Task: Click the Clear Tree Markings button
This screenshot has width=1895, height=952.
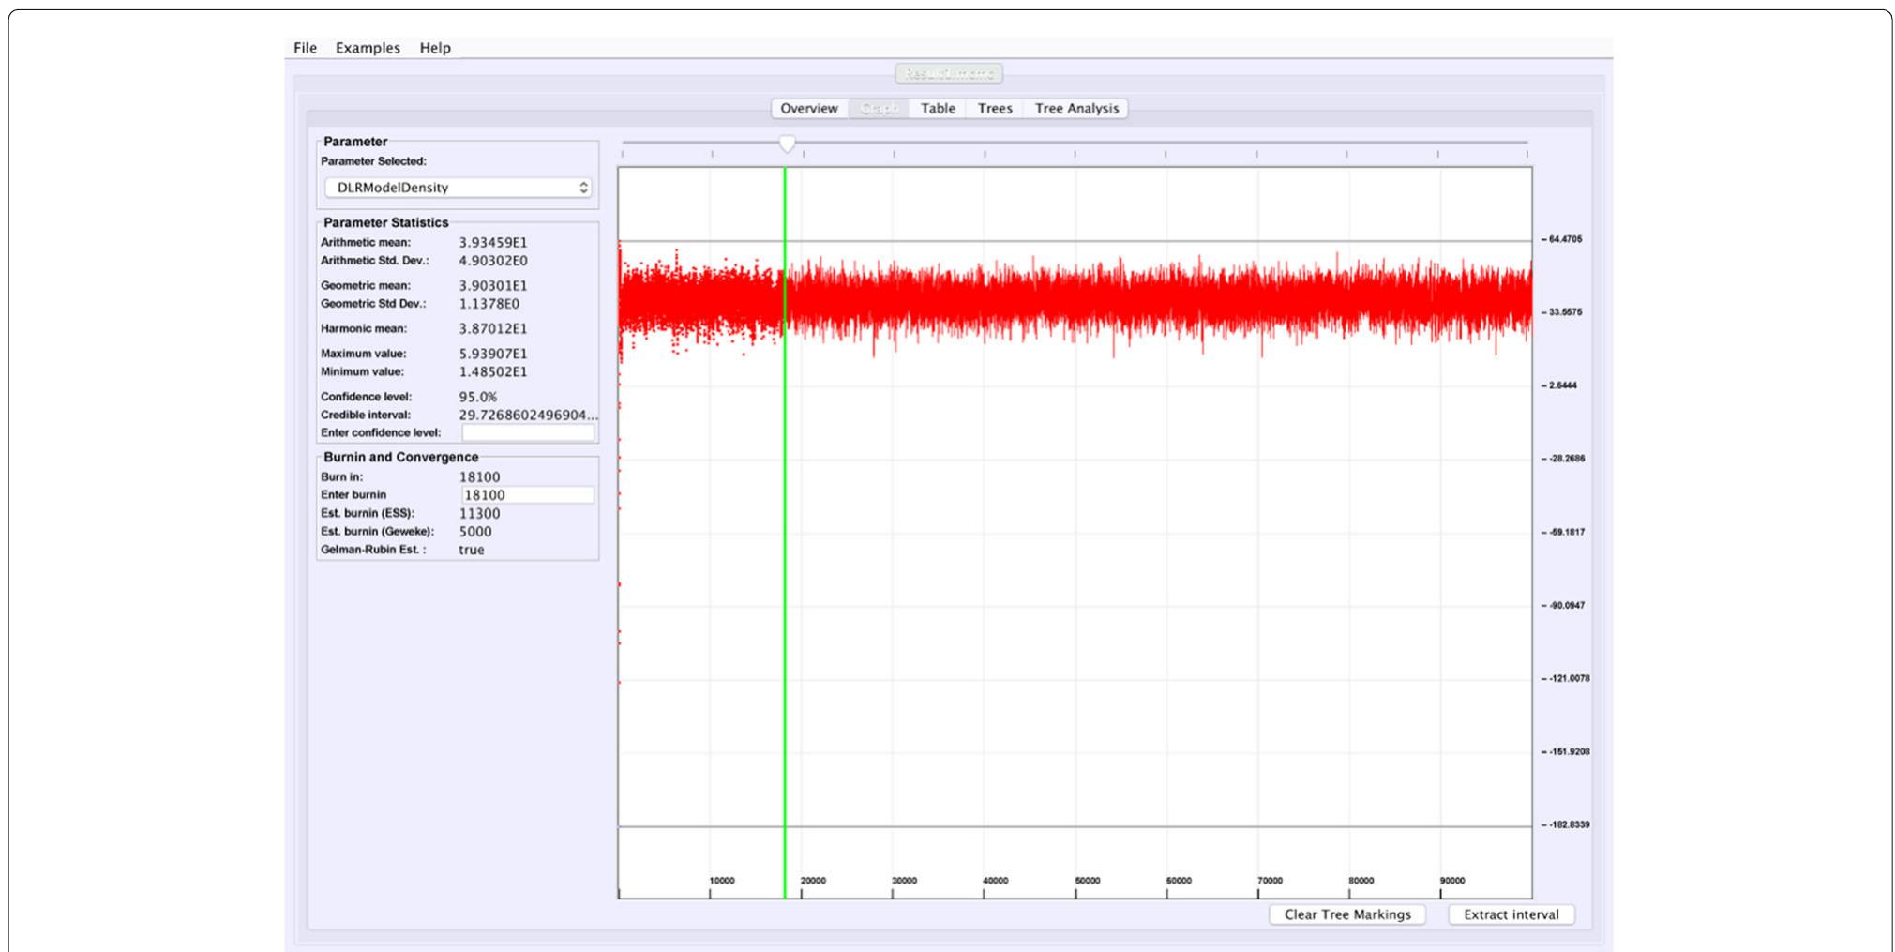Action: point(1347,914)
